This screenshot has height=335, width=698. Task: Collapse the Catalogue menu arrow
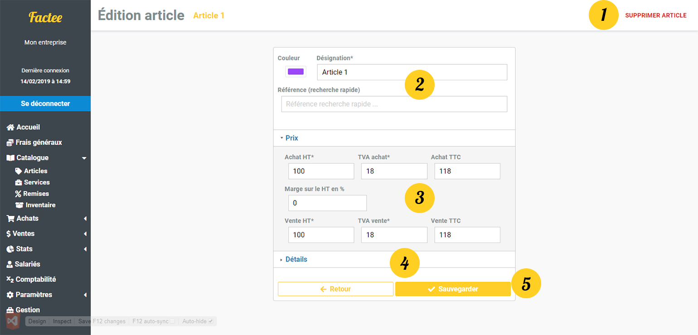pos(84,158)
